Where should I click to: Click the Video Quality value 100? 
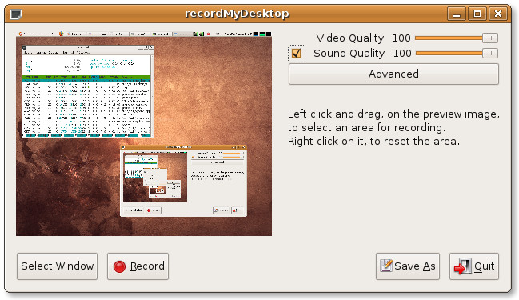401,38
